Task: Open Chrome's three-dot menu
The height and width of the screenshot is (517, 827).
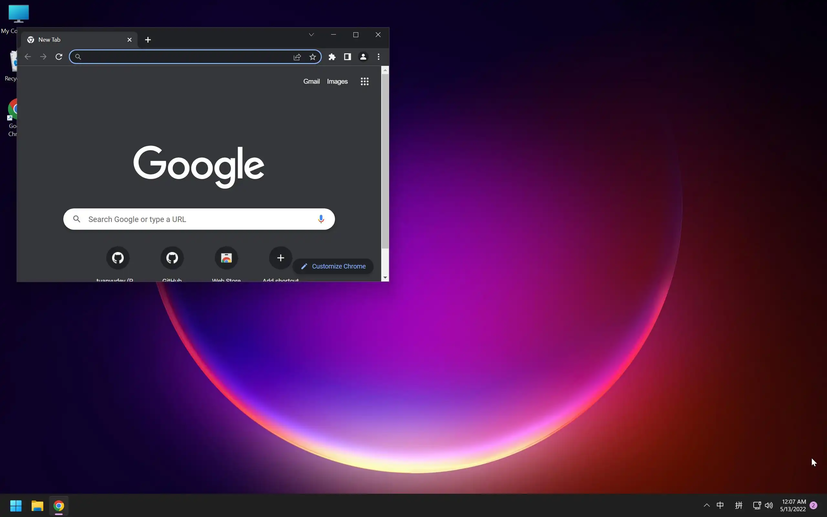Action: click(x=378, y=57)
